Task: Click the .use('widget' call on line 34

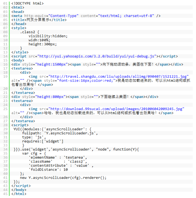Action: [35, 149]
